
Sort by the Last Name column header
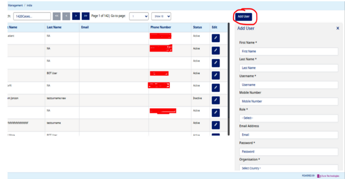coord(54,27)
